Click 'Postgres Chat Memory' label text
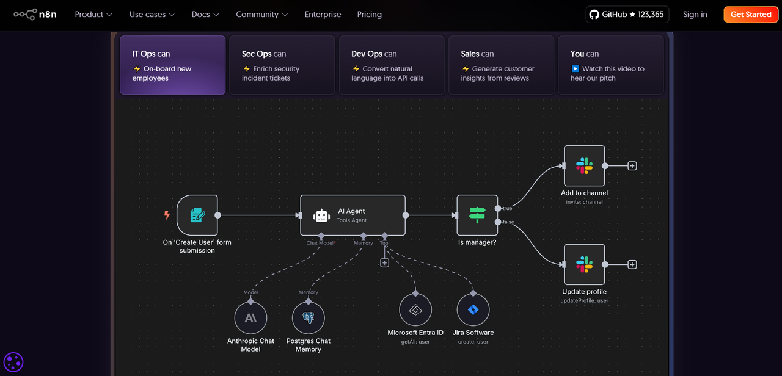Viewport: 782px width, 376px height. [x=309, y=345]
